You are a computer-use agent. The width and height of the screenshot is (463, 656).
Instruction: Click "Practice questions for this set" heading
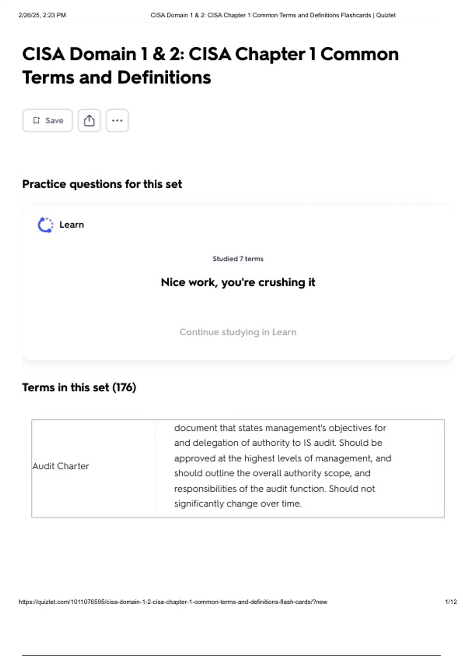tap(102, 184)
